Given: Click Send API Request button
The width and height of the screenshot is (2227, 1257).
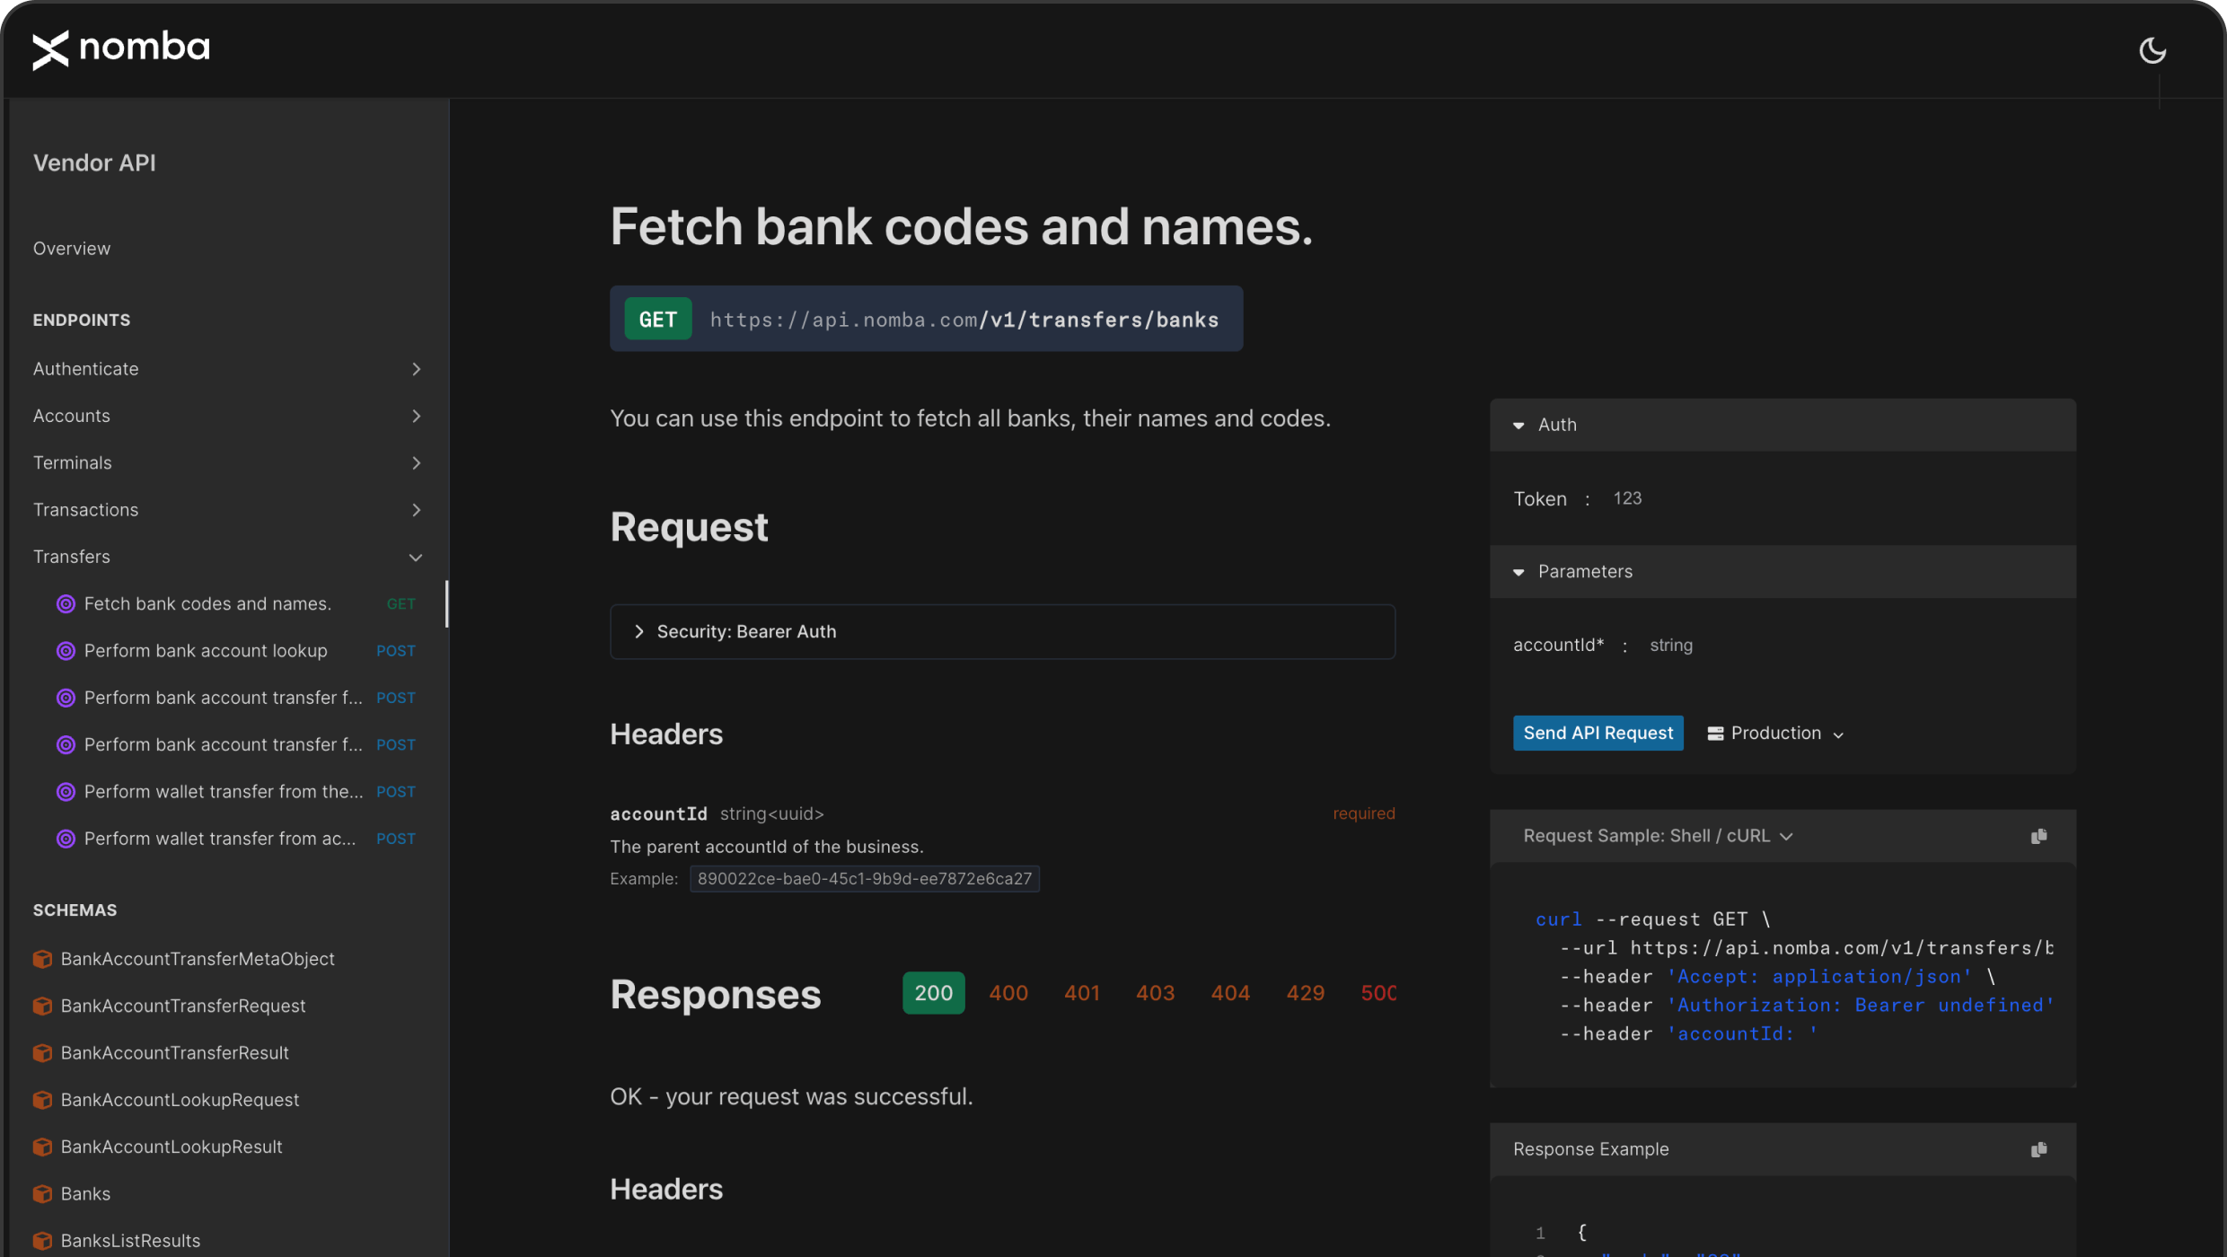Looking at the screenshot, I should [1598, 734].
